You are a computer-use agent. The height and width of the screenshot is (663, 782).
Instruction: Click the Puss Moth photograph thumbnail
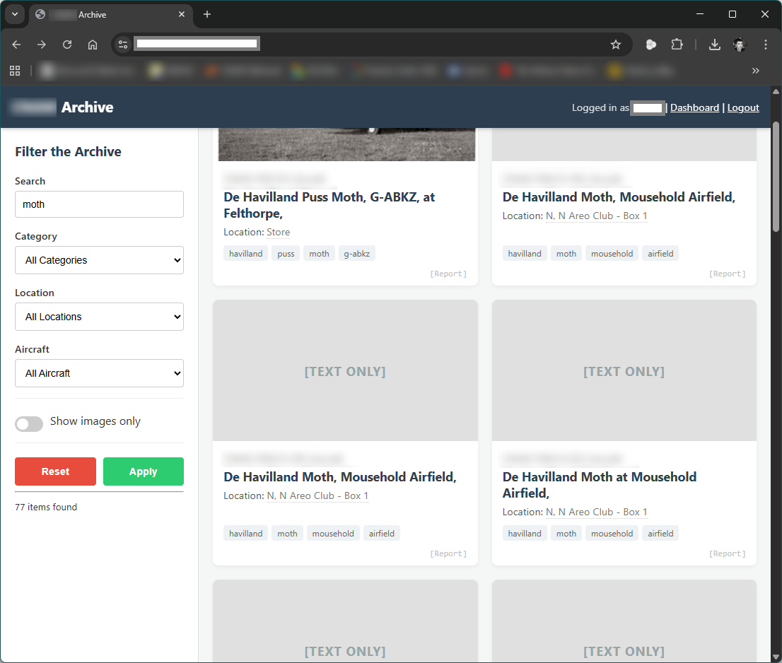pyautogui.click(x=346, y=144)
